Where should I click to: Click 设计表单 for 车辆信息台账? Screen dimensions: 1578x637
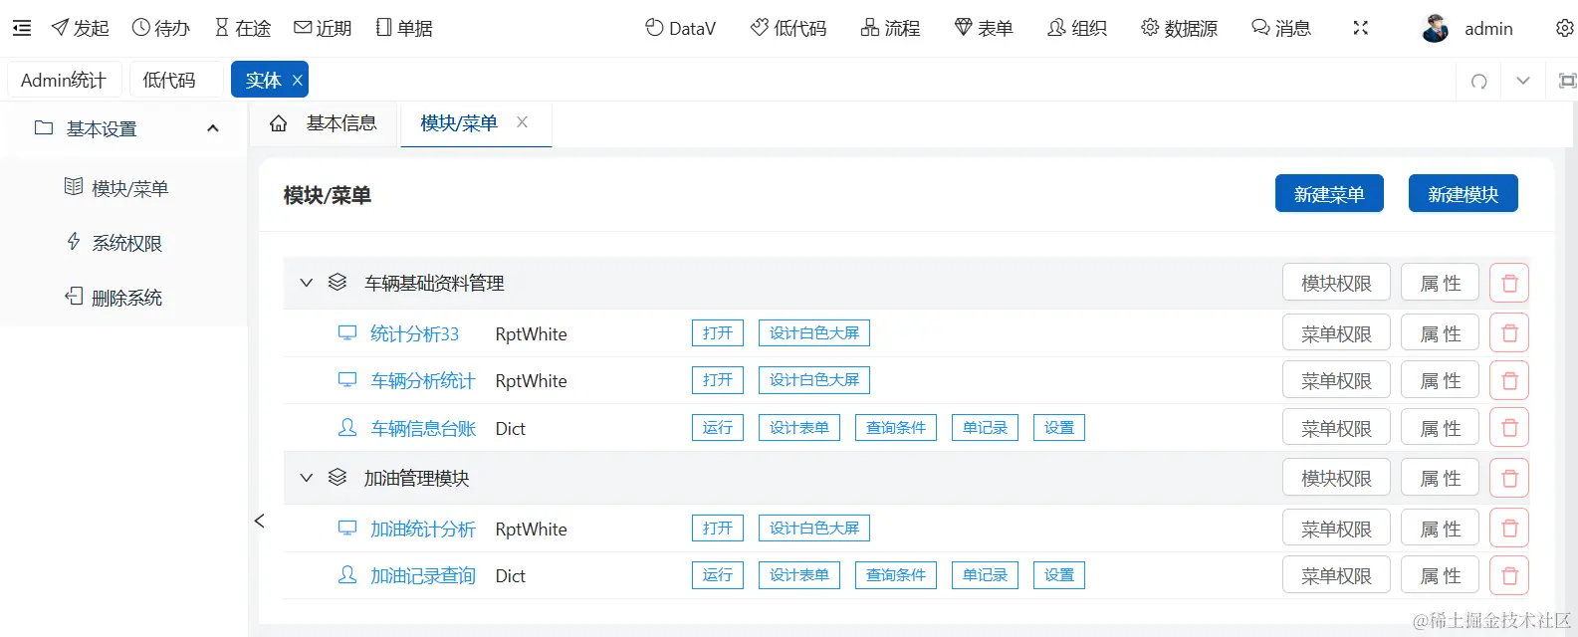pos(799,428)
